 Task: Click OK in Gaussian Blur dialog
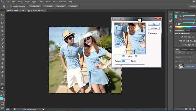tap(154, 24)
